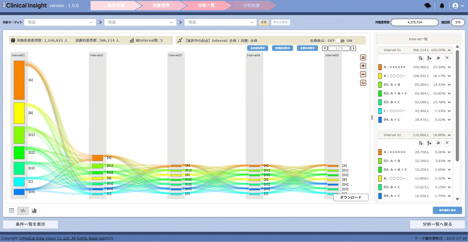Click 全体設定表示 toggle button
This screenshot has width=468, height=242.
pos(258,48)
